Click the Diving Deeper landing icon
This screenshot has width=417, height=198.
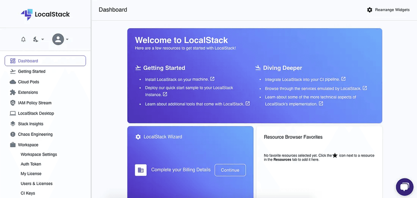(x=258, y=68)
